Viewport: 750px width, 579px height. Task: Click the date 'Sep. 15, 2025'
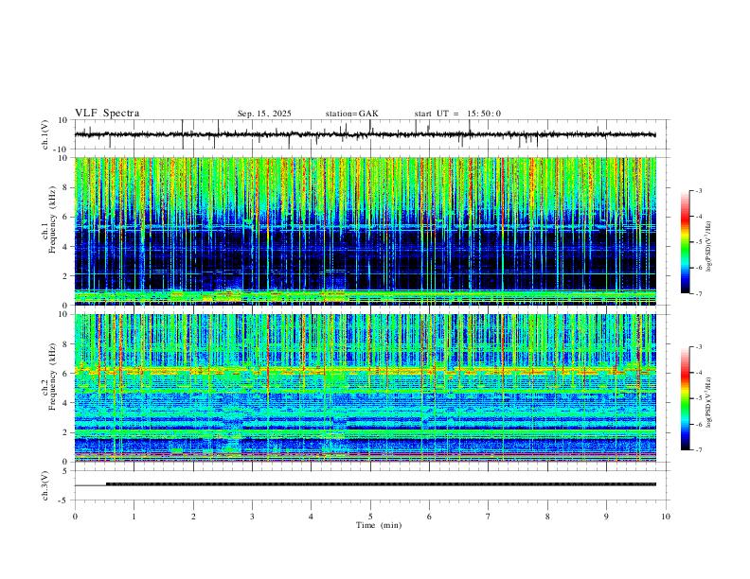(x=264, y=114)
